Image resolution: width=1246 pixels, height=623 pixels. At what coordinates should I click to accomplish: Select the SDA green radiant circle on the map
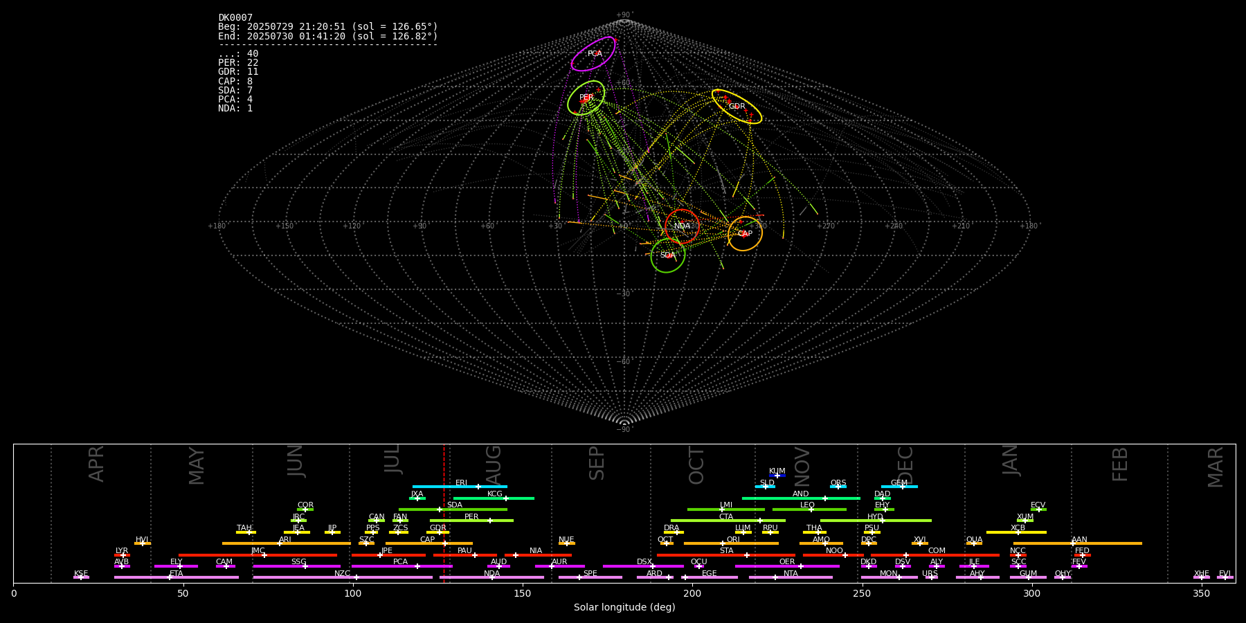click(x=668, y=255)
